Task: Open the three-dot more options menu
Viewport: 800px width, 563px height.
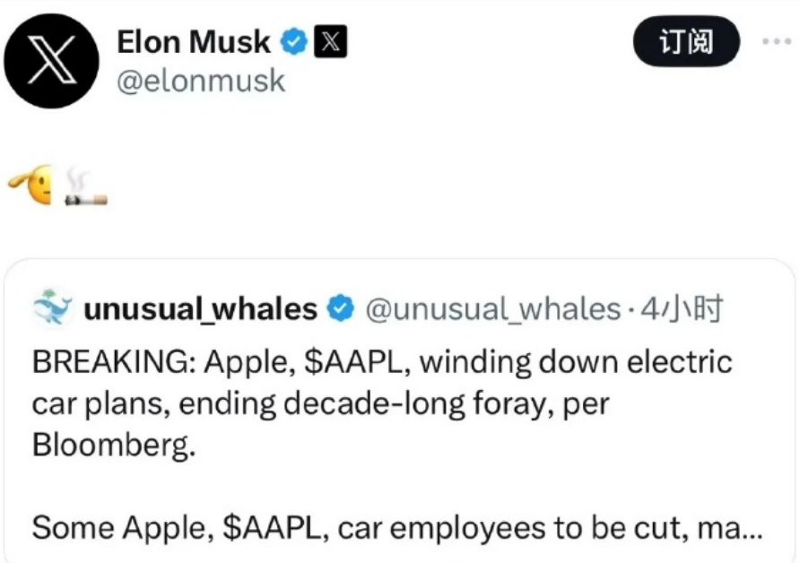Action: tap(776, 41)
